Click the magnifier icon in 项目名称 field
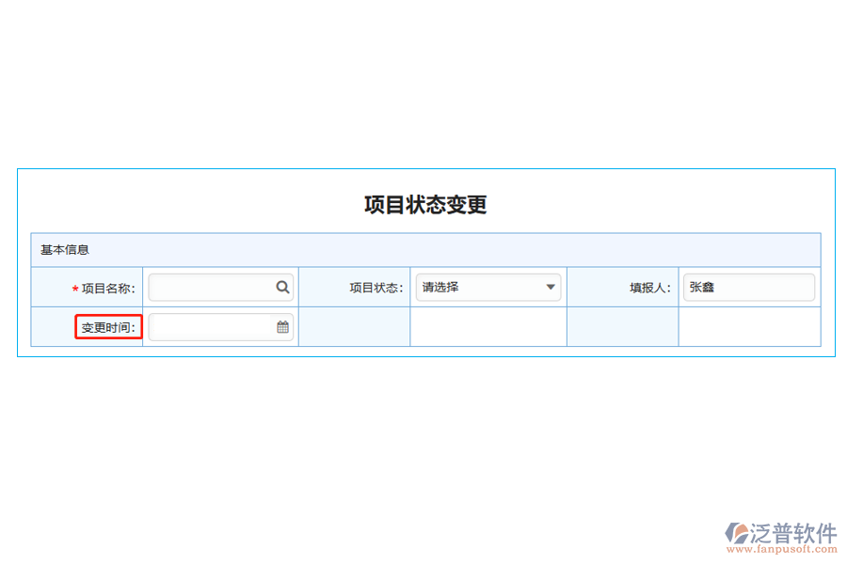847x564 pixels. [x=282, y=287]
